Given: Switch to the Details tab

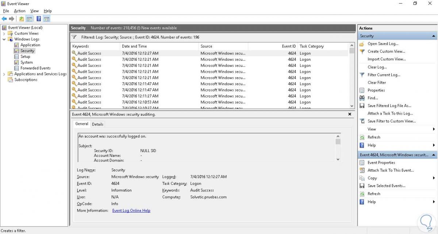Looking at the screenshot, I should click(x=97, y=124).
